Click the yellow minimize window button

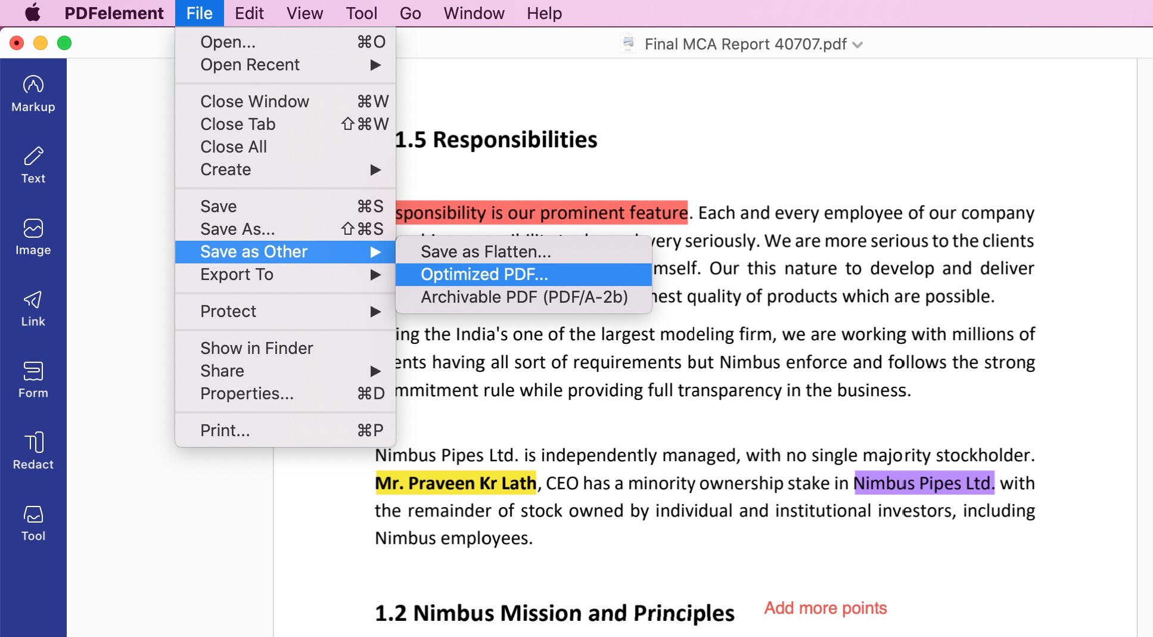click(x=41, y=43)
